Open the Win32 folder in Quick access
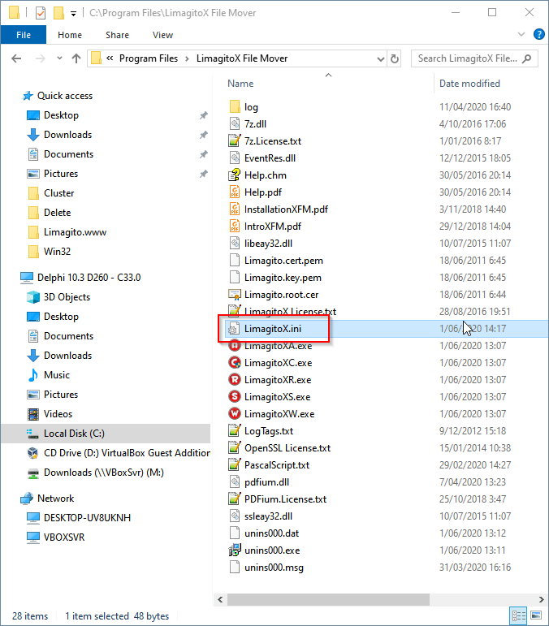This screenshot has height=626, width=549. click(57, 252)
